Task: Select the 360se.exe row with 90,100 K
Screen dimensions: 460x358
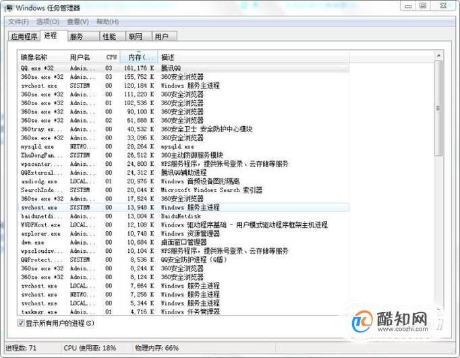Action: tap(183, 112)
